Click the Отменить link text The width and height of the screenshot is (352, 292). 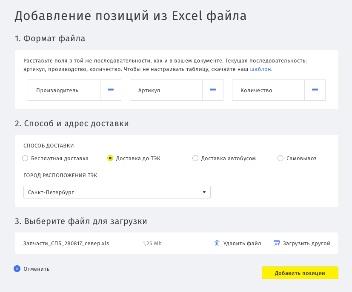[37, 269]
